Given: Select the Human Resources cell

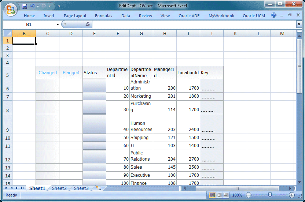Looking at the screenshot, I should click(141, 124).
